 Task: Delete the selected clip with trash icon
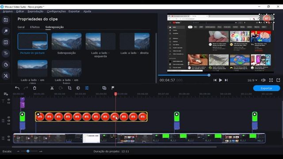[34, 88]
